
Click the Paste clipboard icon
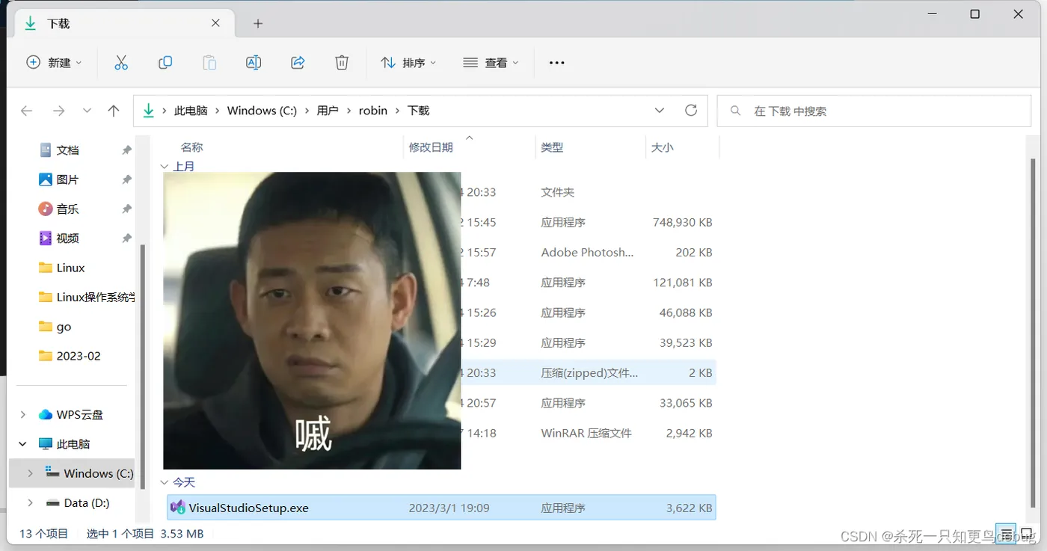[209, 63]
